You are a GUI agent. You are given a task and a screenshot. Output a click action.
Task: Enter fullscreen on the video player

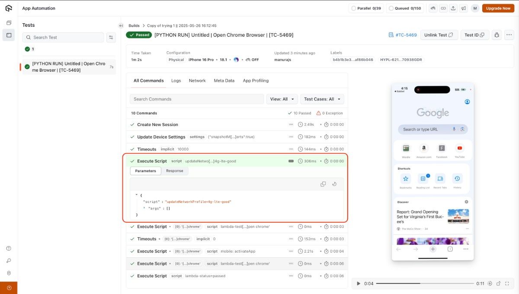[507, 284]
